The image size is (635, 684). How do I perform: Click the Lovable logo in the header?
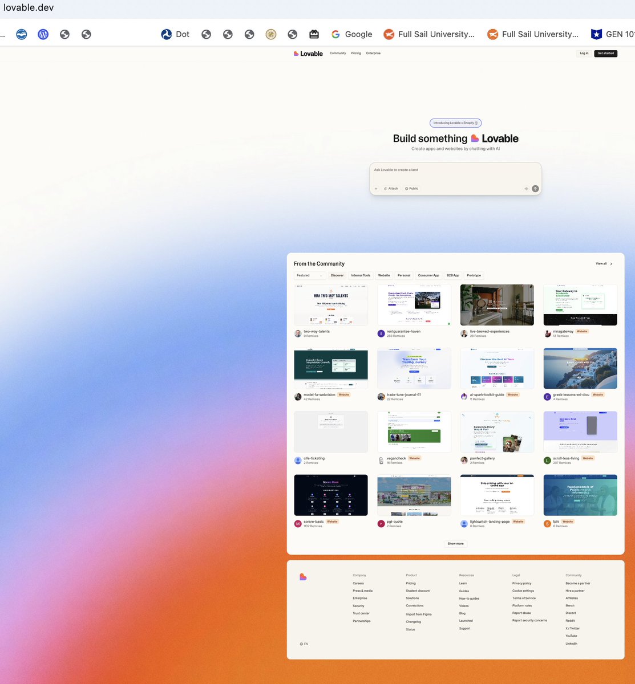(308, 53)
